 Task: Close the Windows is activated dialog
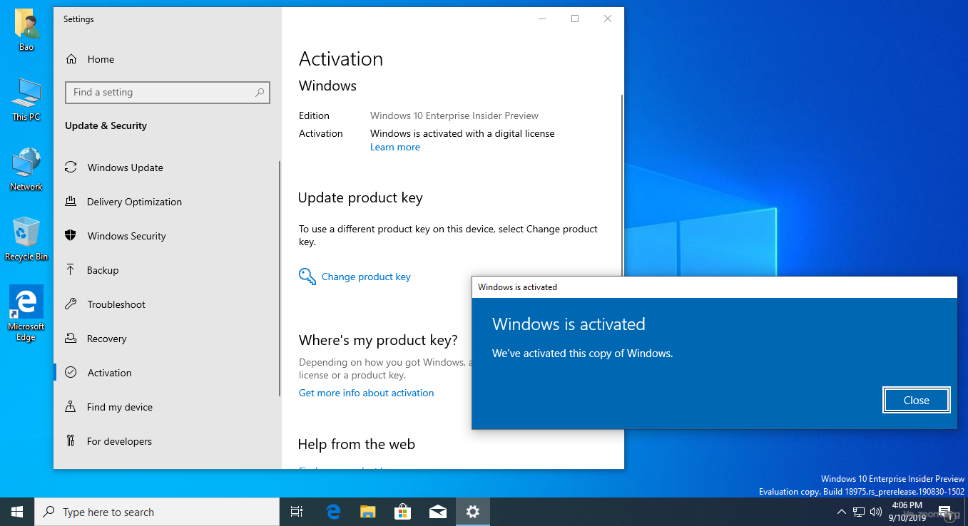pyautogui.click(x=917, y=401)
